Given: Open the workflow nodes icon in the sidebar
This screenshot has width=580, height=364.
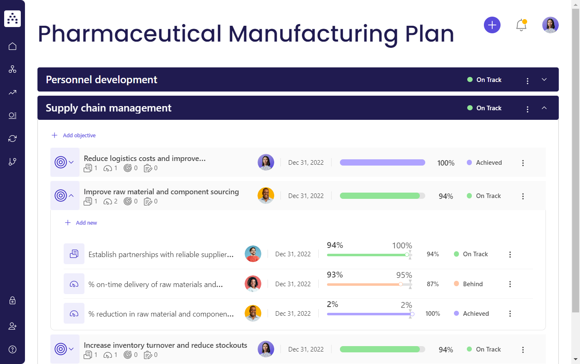Looking at the screenshot, I should point(12,69).
